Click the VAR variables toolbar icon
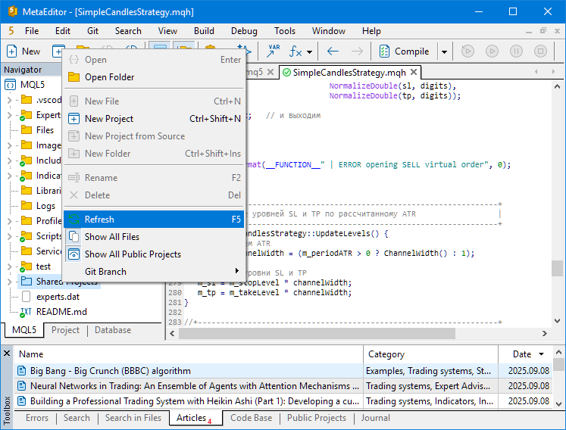Viewport: 566px width, 430px height. point(272,51)
